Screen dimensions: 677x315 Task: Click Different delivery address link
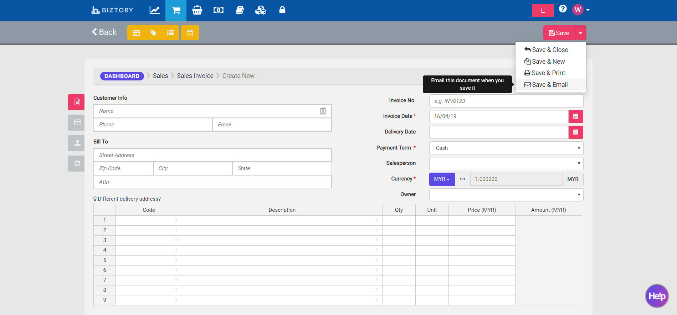(127, 199)
